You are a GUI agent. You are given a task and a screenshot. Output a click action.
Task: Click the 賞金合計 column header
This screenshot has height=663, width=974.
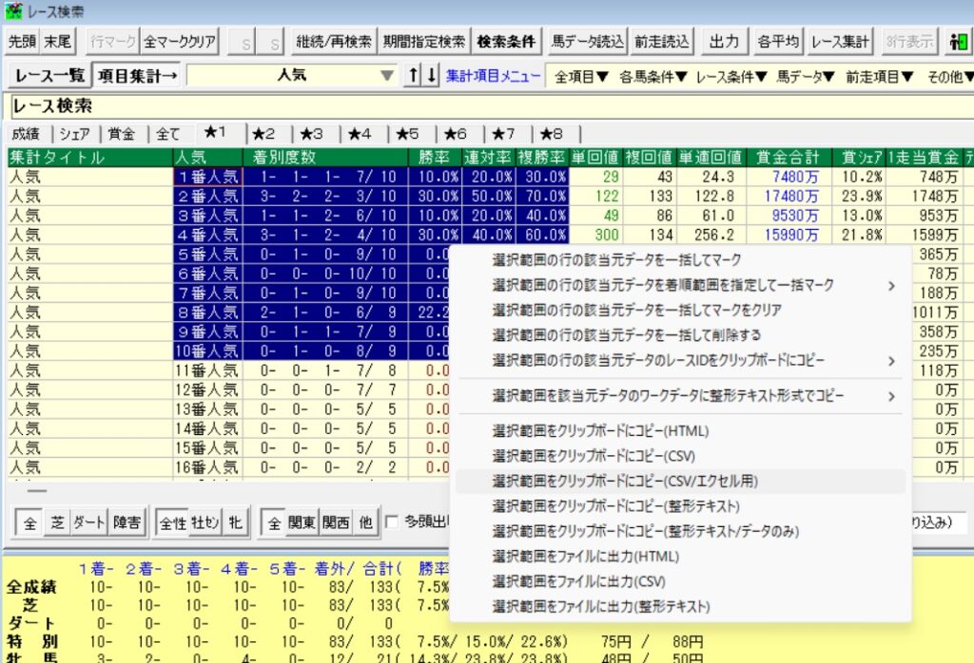[x=788, y=158]
